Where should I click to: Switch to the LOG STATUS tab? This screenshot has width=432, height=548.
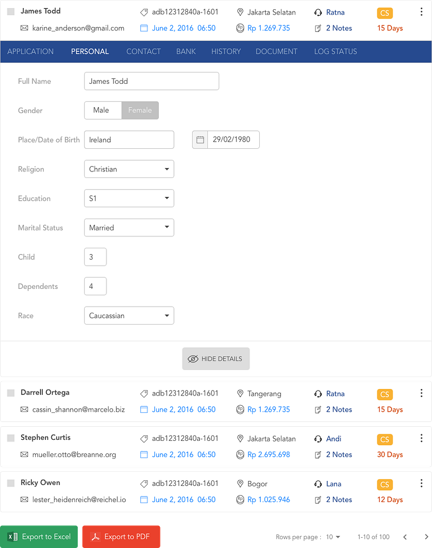pos(335,51)
